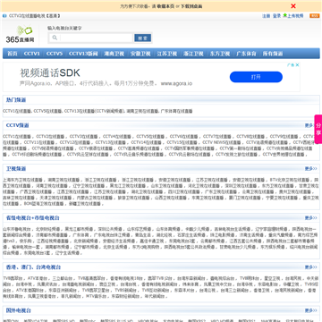
Task: Open the 湖南卫视 nav tab
Action: (x=114, y=54)
